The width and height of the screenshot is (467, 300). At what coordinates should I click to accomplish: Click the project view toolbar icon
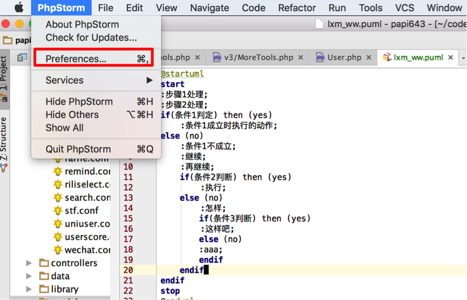[22, 57]
